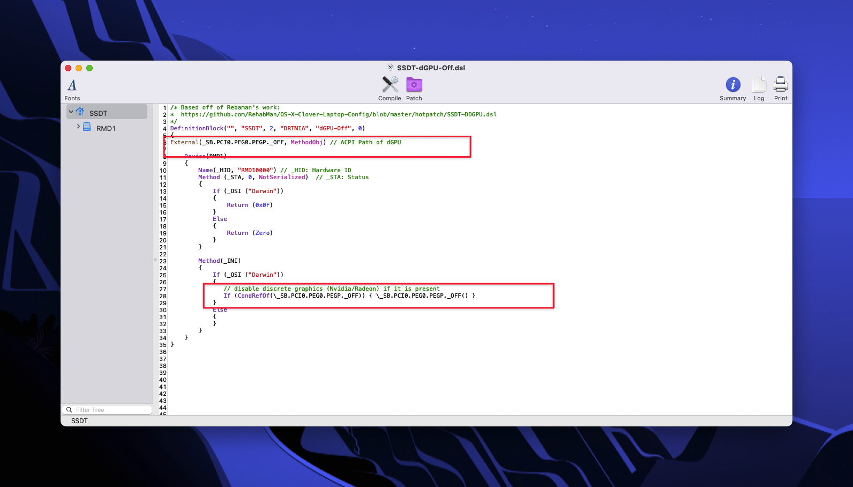Click the SSDT home icon in tree
The width and height of the screenshot is (853, 487).
coord(80,112)
